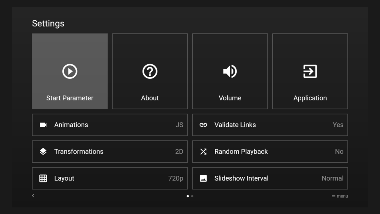Screen dimensions: 380x214
Task: Click the Slideshow Interval image icon
Action: click(203, 178)
